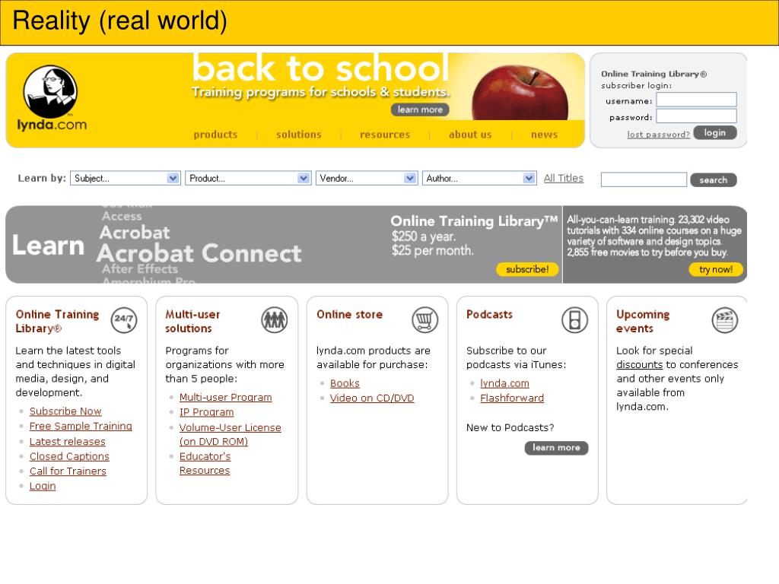Click the Multi-user solutions people icon
The image size is (779, 584).
click(274, 320)
